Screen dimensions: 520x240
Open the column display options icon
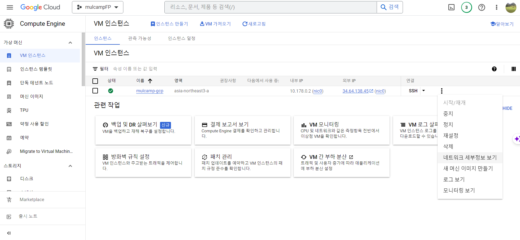click(x=513, y=69)
